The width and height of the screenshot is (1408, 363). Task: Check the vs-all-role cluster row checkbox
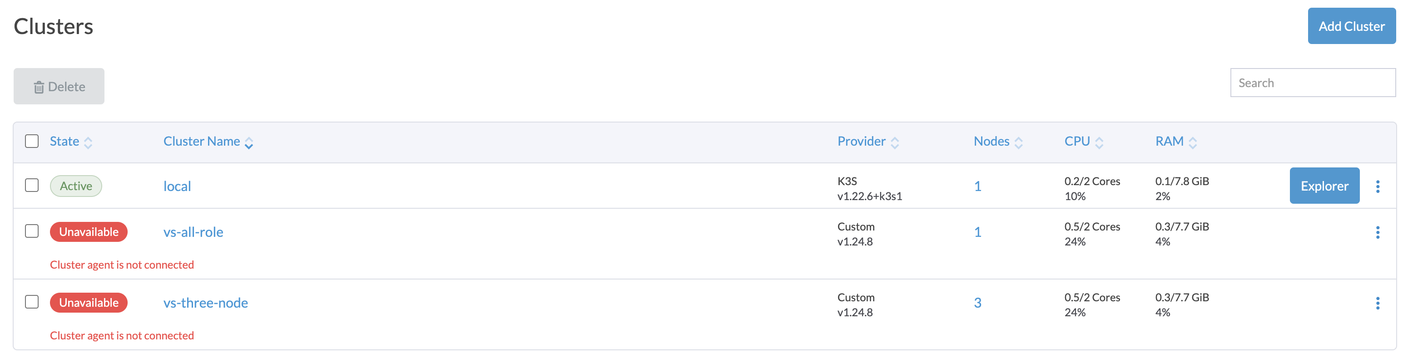pyautogui.click(x=32, y=231)
